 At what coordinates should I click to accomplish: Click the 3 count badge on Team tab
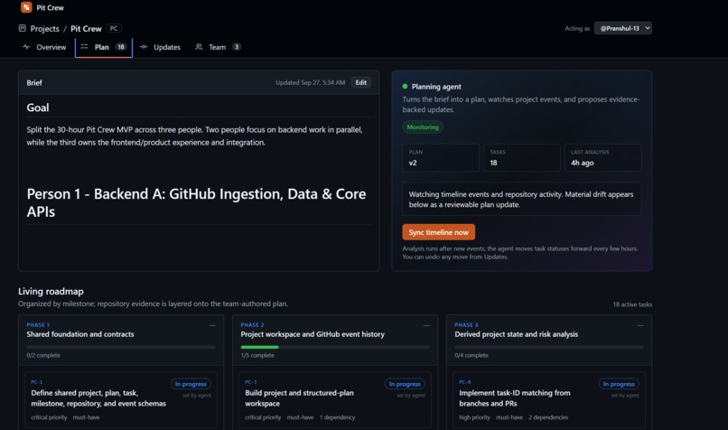click(237, 47)
